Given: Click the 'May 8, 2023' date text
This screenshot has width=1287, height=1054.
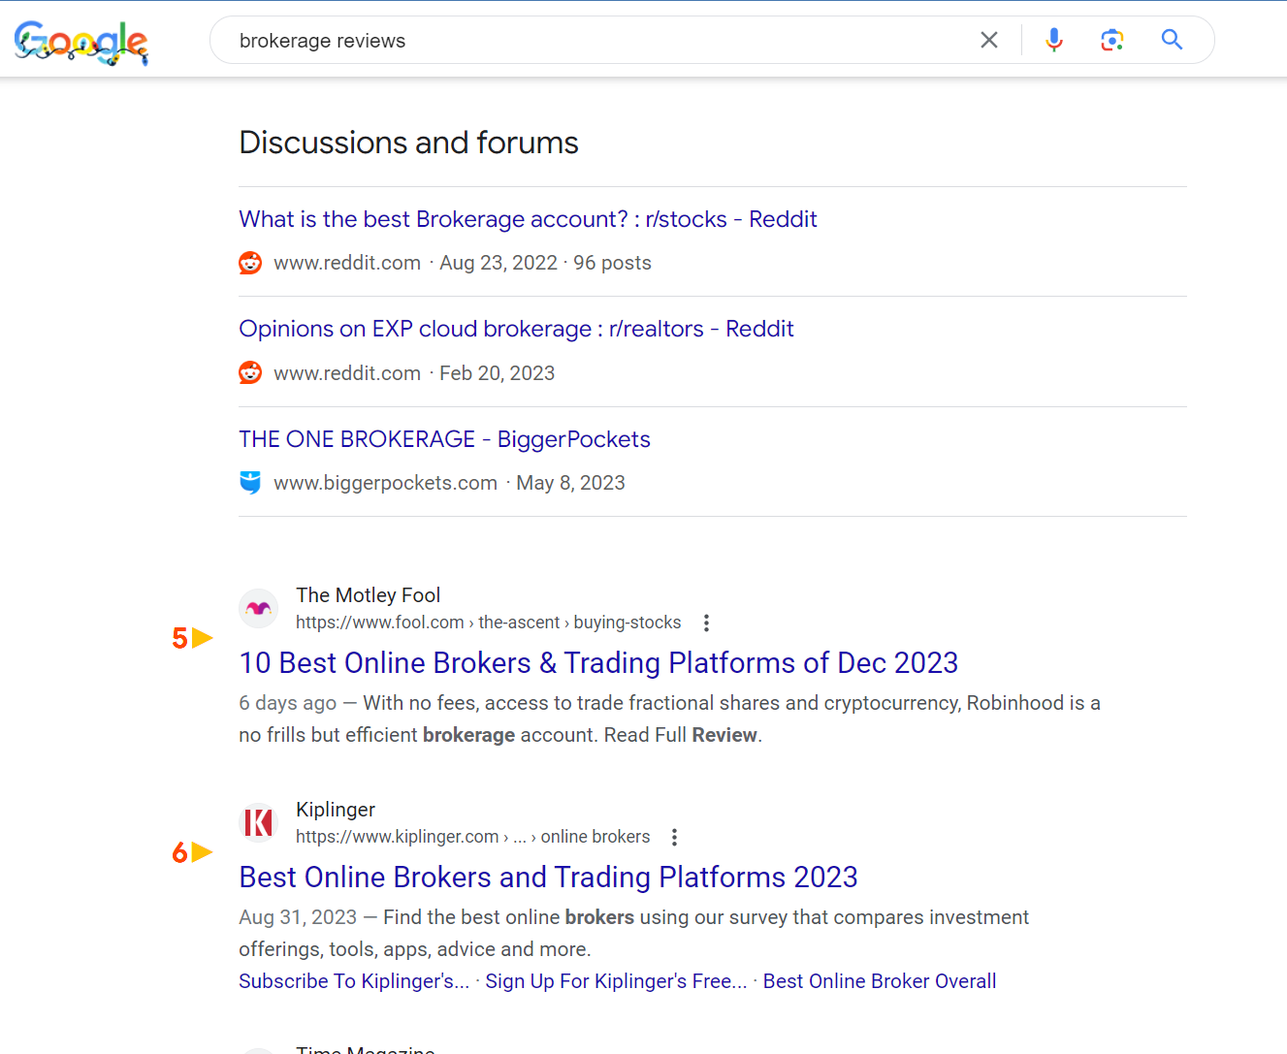Looking at the screenshot, I should click(570, 483).
